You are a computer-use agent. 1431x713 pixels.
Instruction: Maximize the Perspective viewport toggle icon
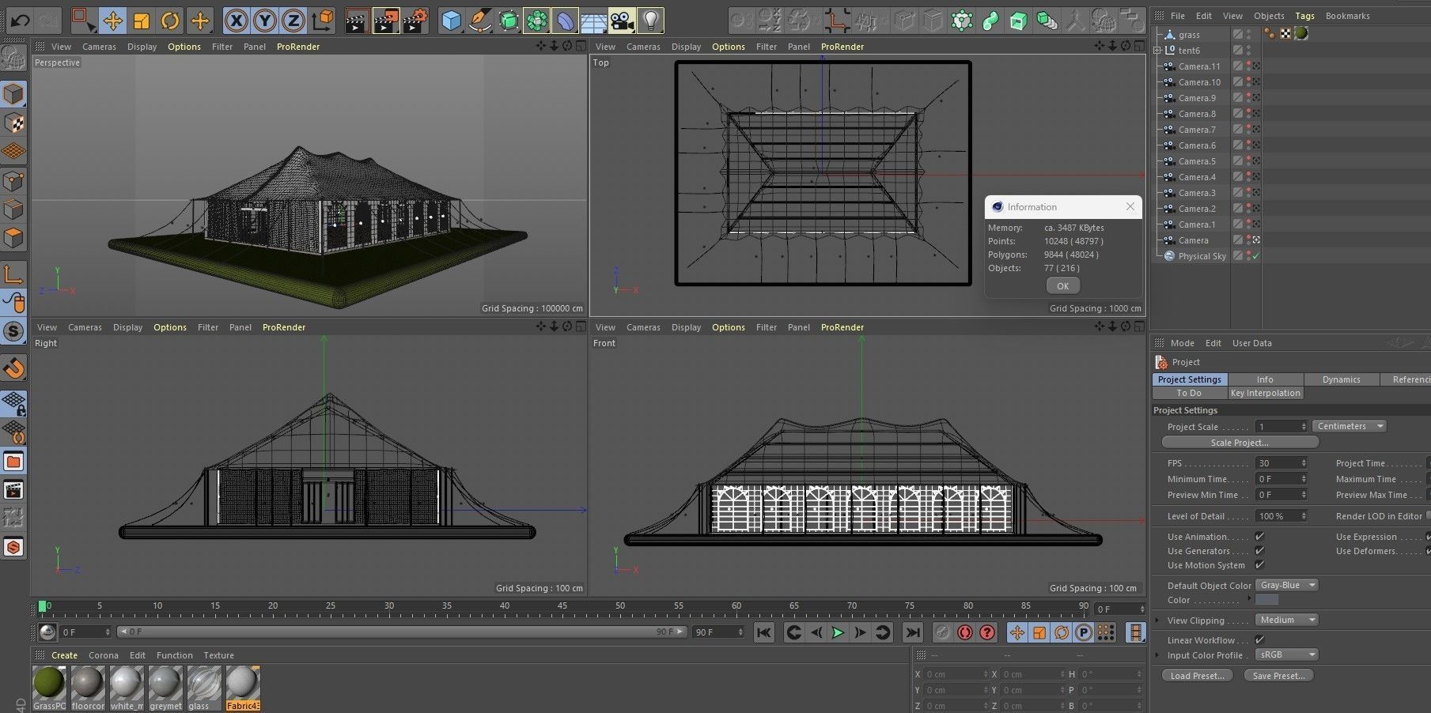point(581,47)
